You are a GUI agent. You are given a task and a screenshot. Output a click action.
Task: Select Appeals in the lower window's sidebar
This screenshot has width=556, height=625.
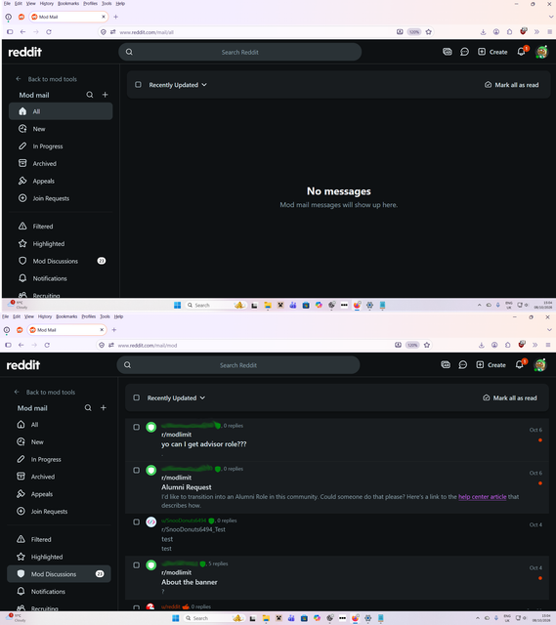(x=59, y=494)
